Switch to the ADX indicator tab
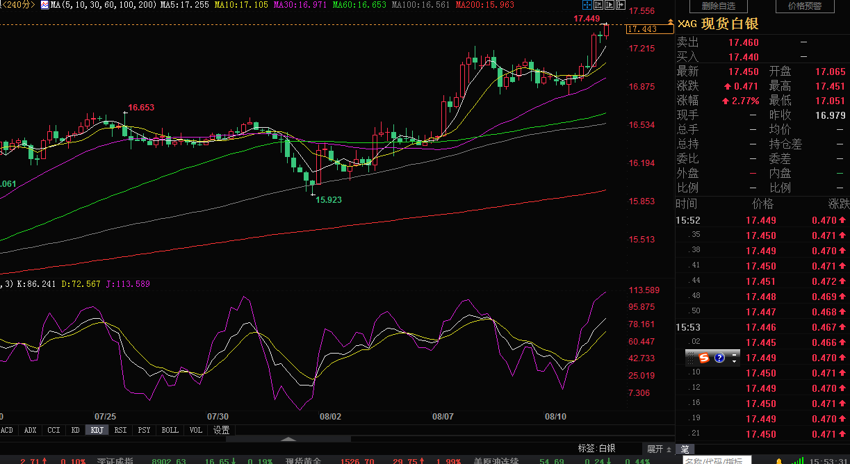850x464 pixels. point(30,430)
